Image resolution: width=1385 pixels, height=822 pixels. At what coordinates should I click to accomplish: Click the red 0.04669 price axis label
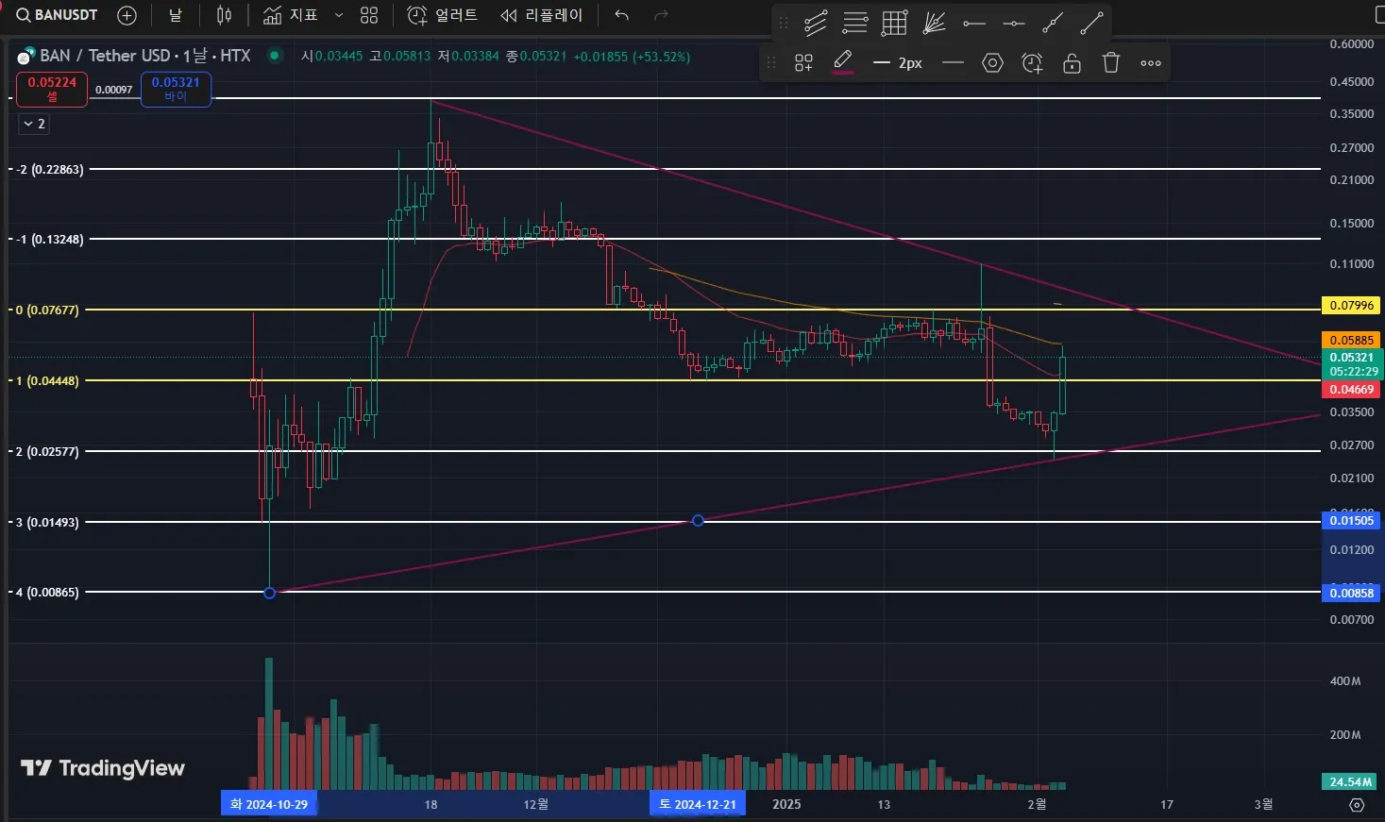tap(1351, 390)
